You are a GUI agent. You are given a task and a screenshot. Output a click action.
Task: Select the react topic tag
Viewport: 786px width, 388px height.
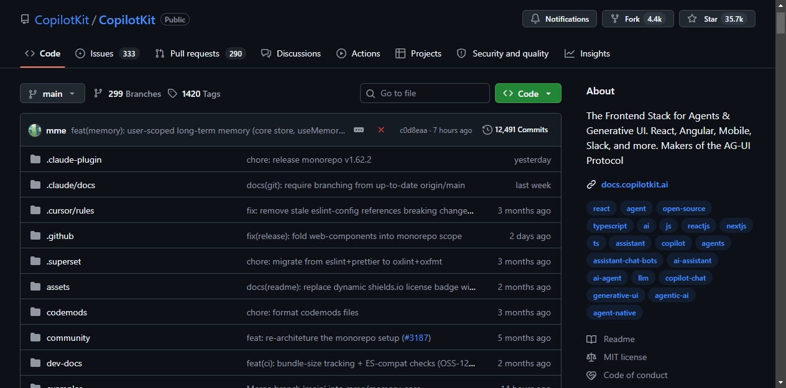601,209
